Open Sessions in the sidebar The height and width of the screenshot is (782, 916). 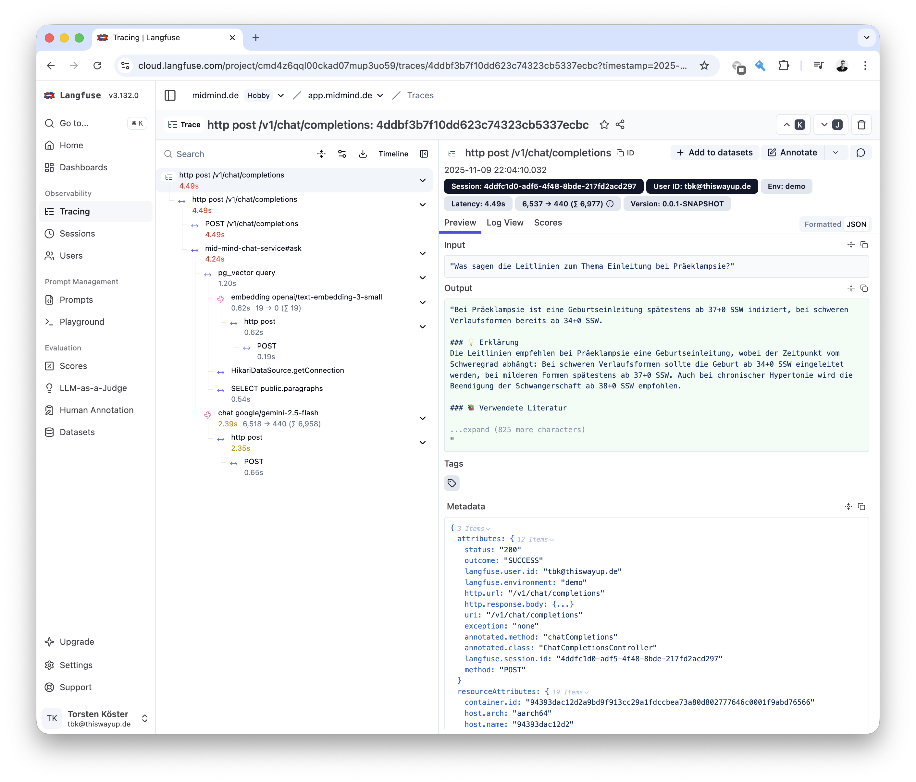(x=77, y=233)
